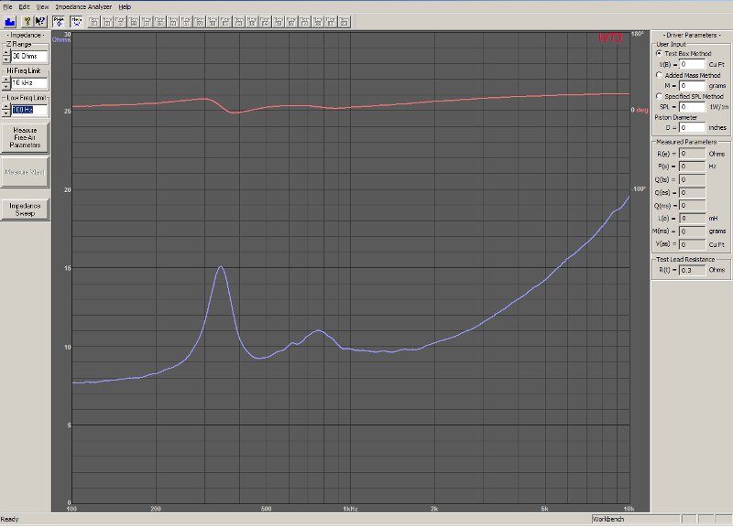Select memory slot 16 toolbar icon
The height and width of the screenshot is (527, 733).
291,21
